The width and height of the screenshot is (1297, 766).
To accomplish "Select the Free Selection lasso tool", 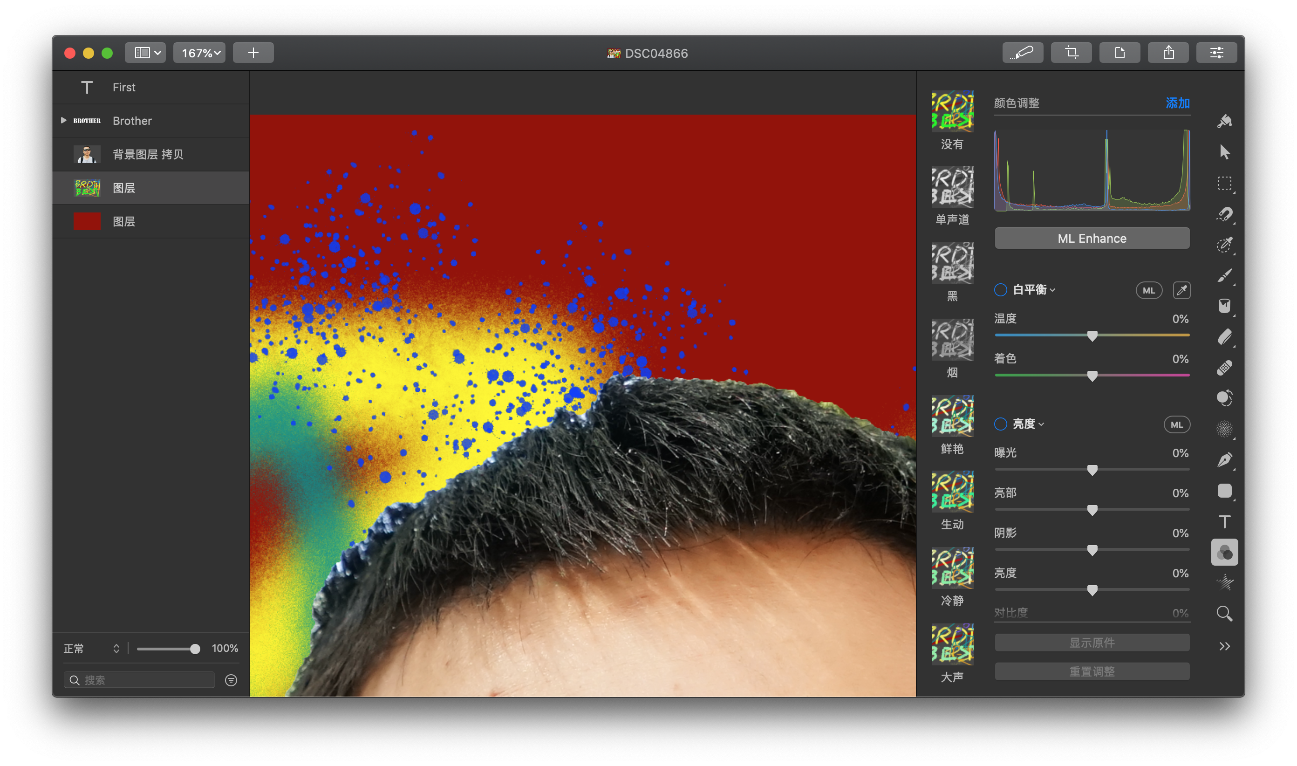I will coord(1224,214).
